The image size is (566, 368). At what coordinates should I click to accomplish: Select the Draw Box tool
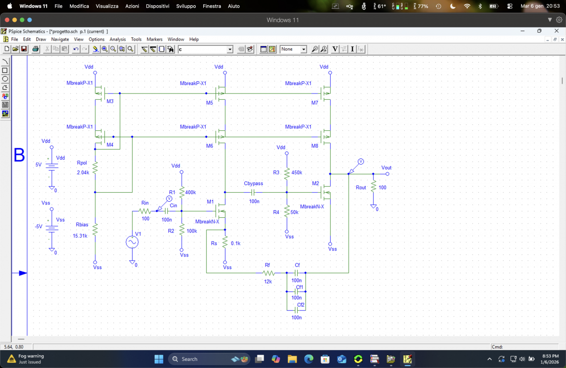tap(5, 70)
